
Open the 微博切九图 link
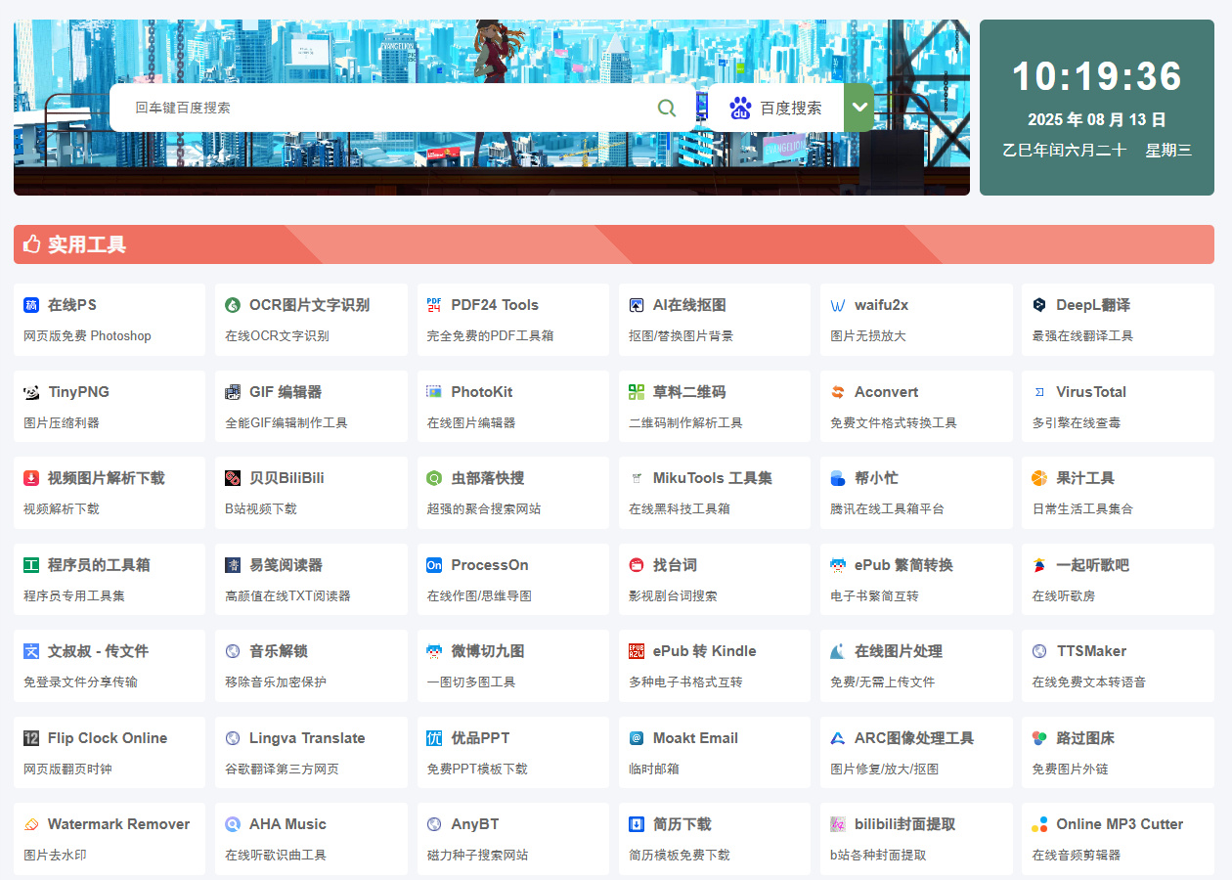pos(488,651)
